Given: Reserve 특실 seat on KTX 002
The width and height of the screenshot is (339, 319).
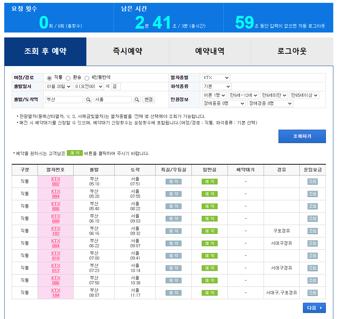Looking at the screenshot, I should coord(173,182).
